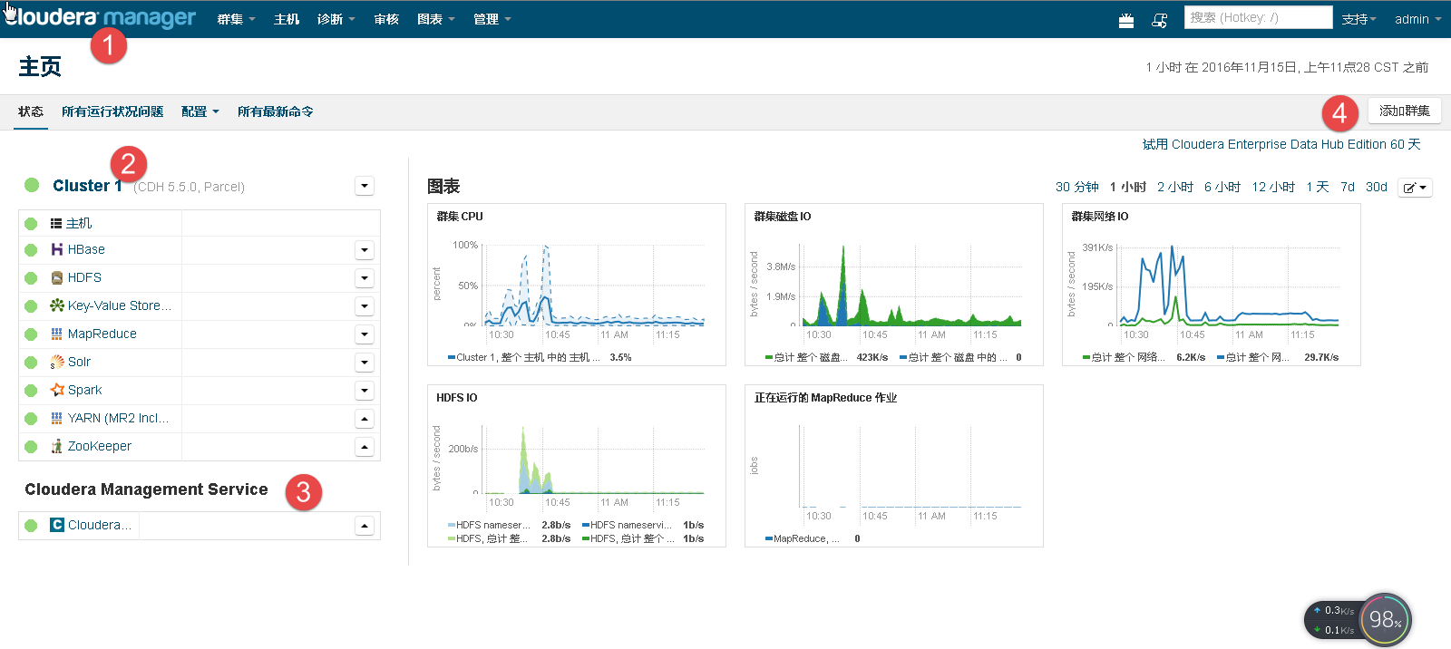The height and width of the screenshot is (649, 1451).
Task: Click the MapReduce service icon
Action: (57, 334)
